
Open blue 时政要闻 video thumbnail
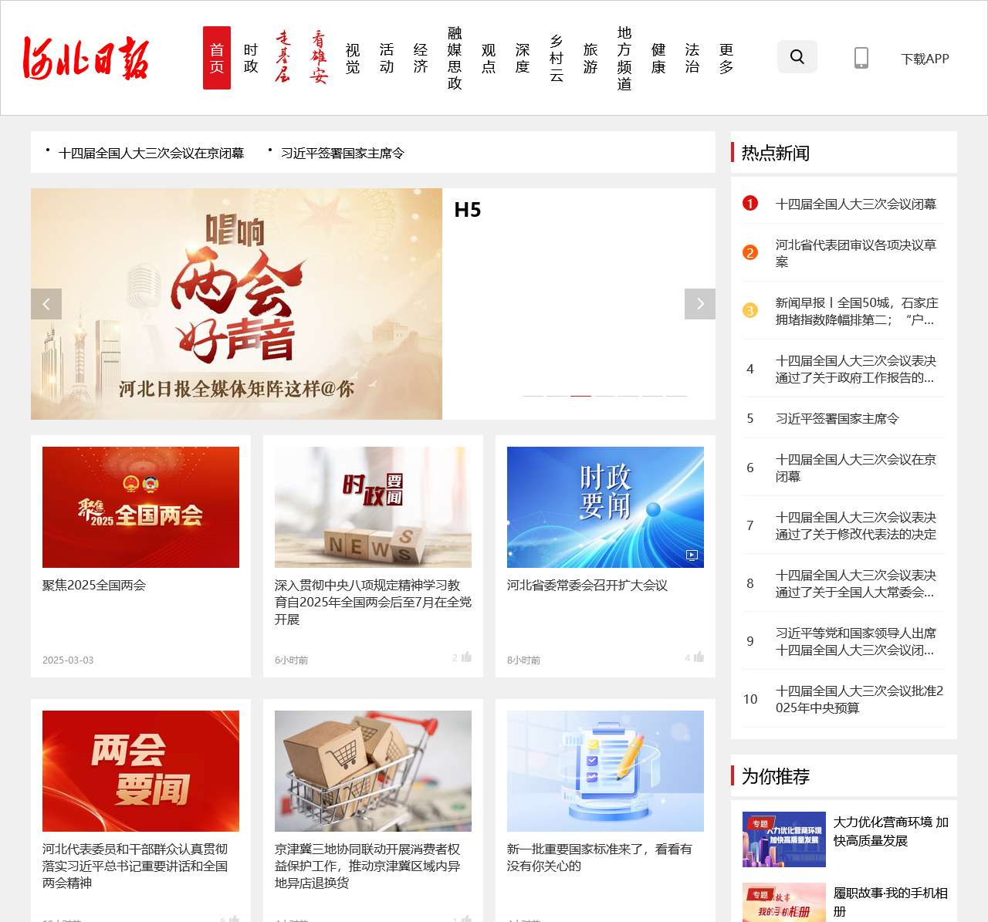(605, 507)
